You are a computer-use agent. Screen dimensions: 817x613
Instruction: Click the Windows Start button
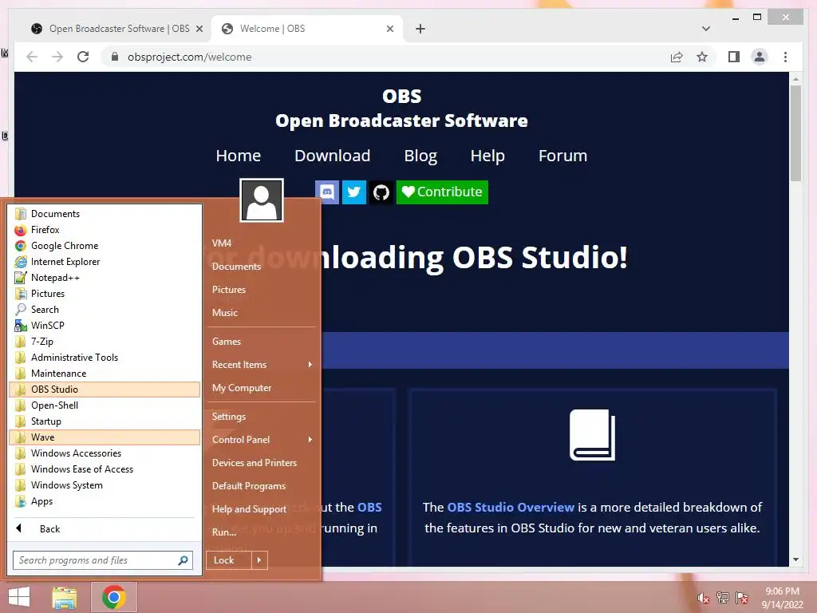click(x=19, y=597)
